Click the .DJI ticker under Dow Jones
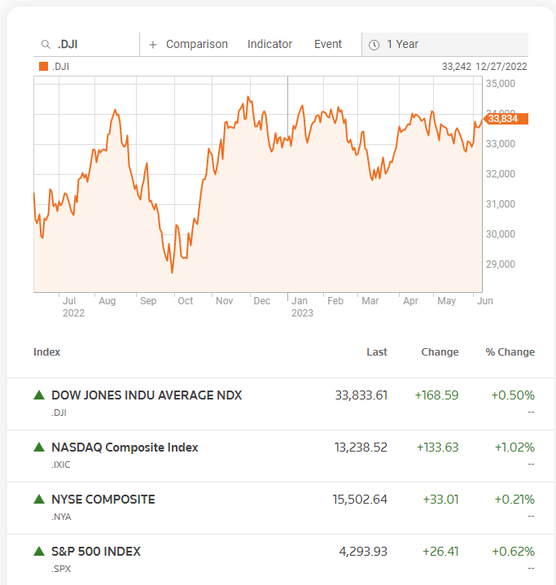 tap(59, 413)
